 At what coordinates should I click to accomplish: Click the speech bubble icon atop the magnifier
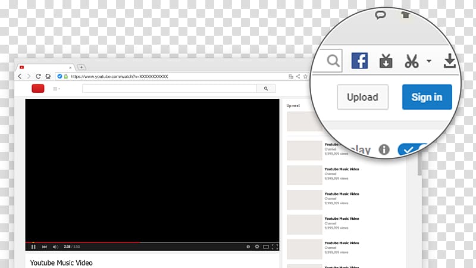380,15
